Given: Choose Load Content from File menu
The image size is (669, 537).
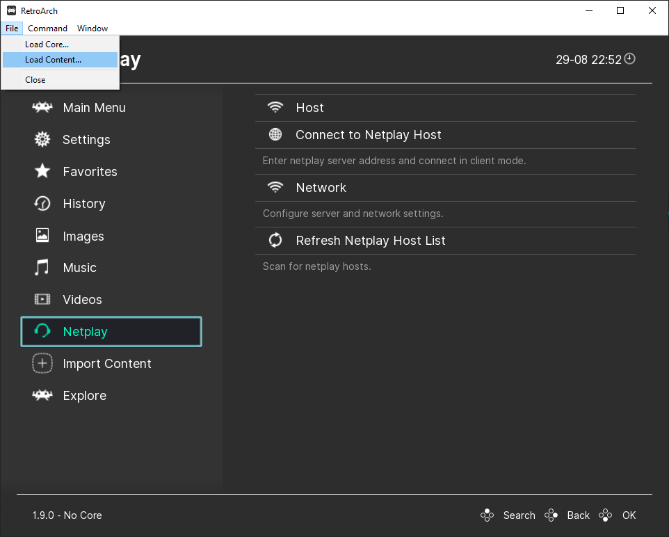Looking at the screenshot, I should (53, 60).
